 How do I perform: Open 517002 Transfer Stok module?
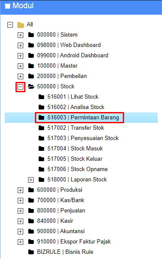coord(76,128)
